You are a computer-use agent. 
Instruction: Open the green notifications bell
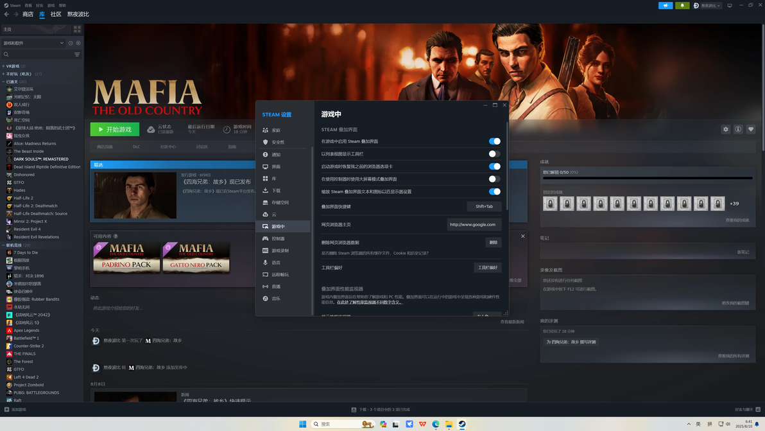(x=682, y=5)
